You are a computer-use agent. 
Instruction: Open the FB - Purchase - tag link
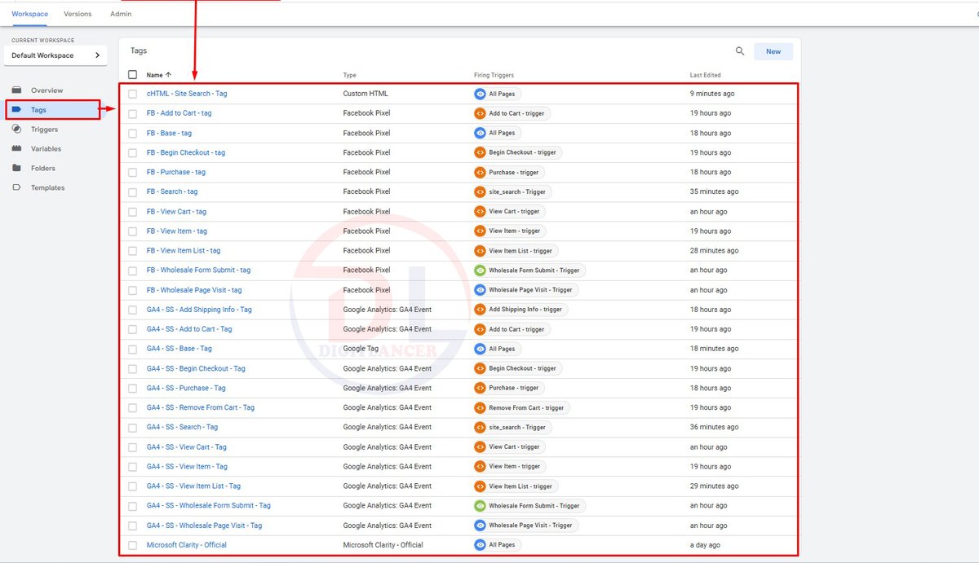(176, 172)
